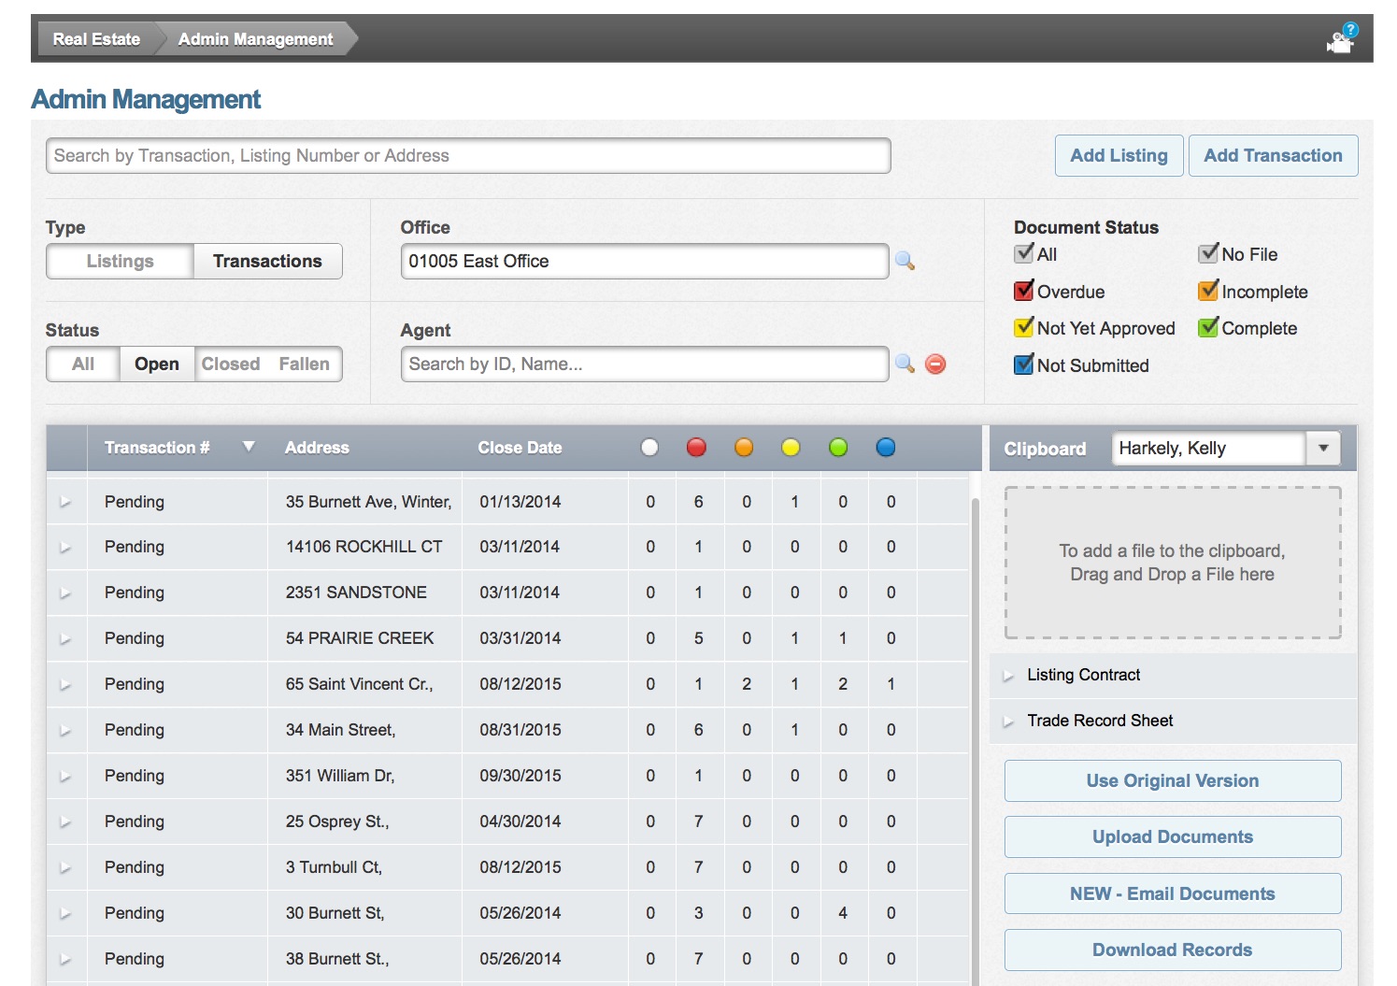Open the Transaction # sort dropdown
This screenshot has height=986, width=1397.
(x=249, y=447)
